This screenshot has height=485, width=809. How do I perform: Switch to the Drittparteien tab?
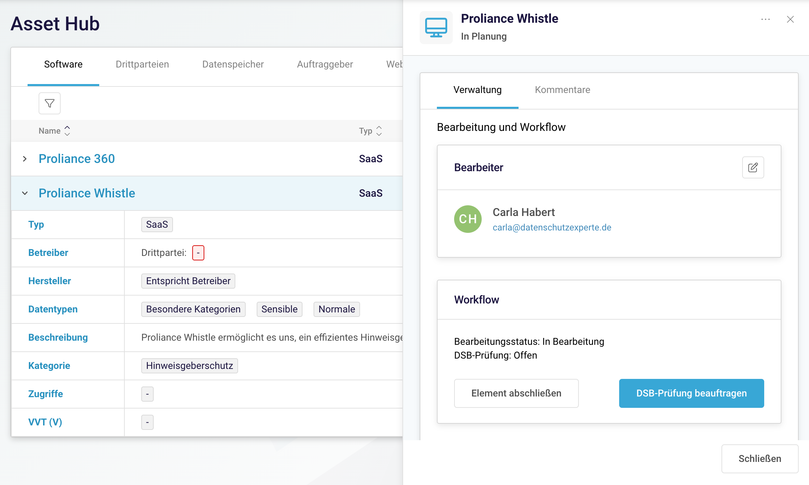[x=142, y=64]
